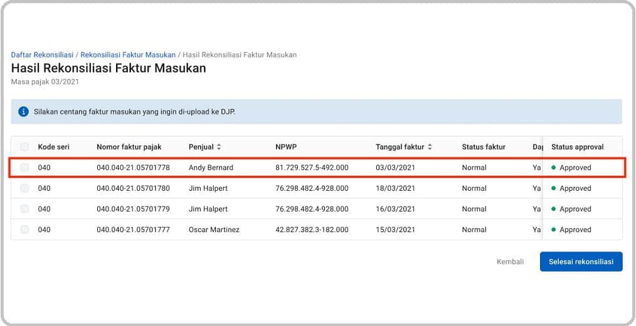636x326 pixels.
Task: Tick the select-all header checkbox
Action: coord(24,147)
